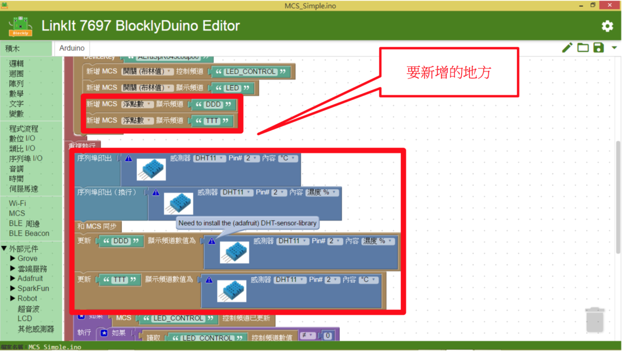
Task: Open the °C dropdown in the TTT update block
Action: pos(369,279)
